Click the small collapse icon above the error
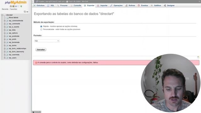Image resolution: width=201 pixels, height=113 pixels. point(198,57)
